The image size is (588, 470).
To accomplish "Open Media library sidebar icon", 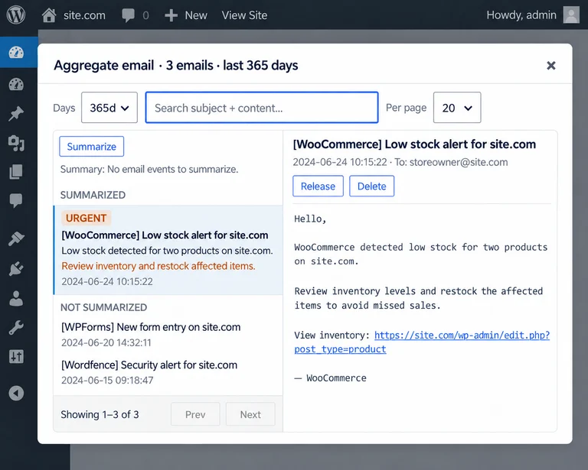I will click(x=16, y=143).
